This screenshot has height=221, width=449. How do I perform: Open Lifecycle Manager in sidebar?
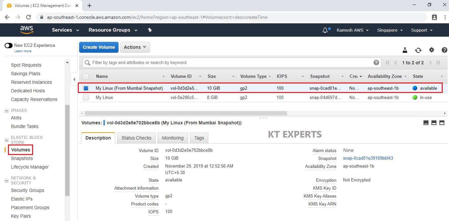[x=30, y=167]
